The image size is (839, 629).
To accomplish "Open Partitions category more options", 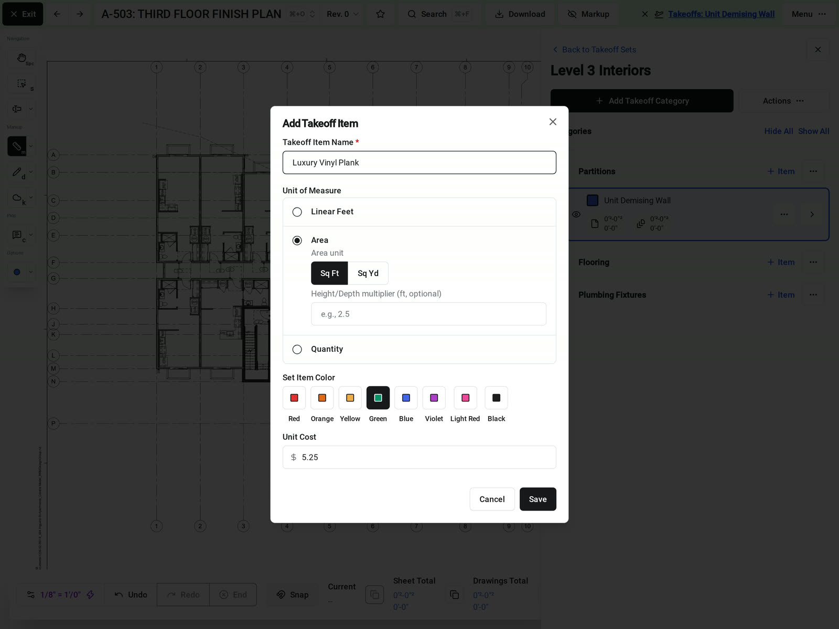I will 813,171.
